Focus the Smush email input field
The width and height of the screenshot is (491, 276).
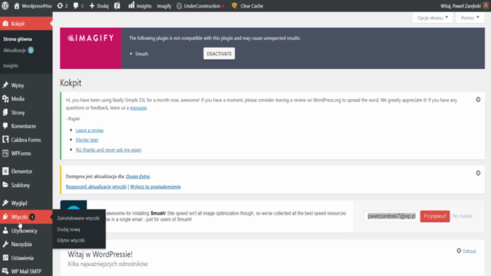[391, 216]
